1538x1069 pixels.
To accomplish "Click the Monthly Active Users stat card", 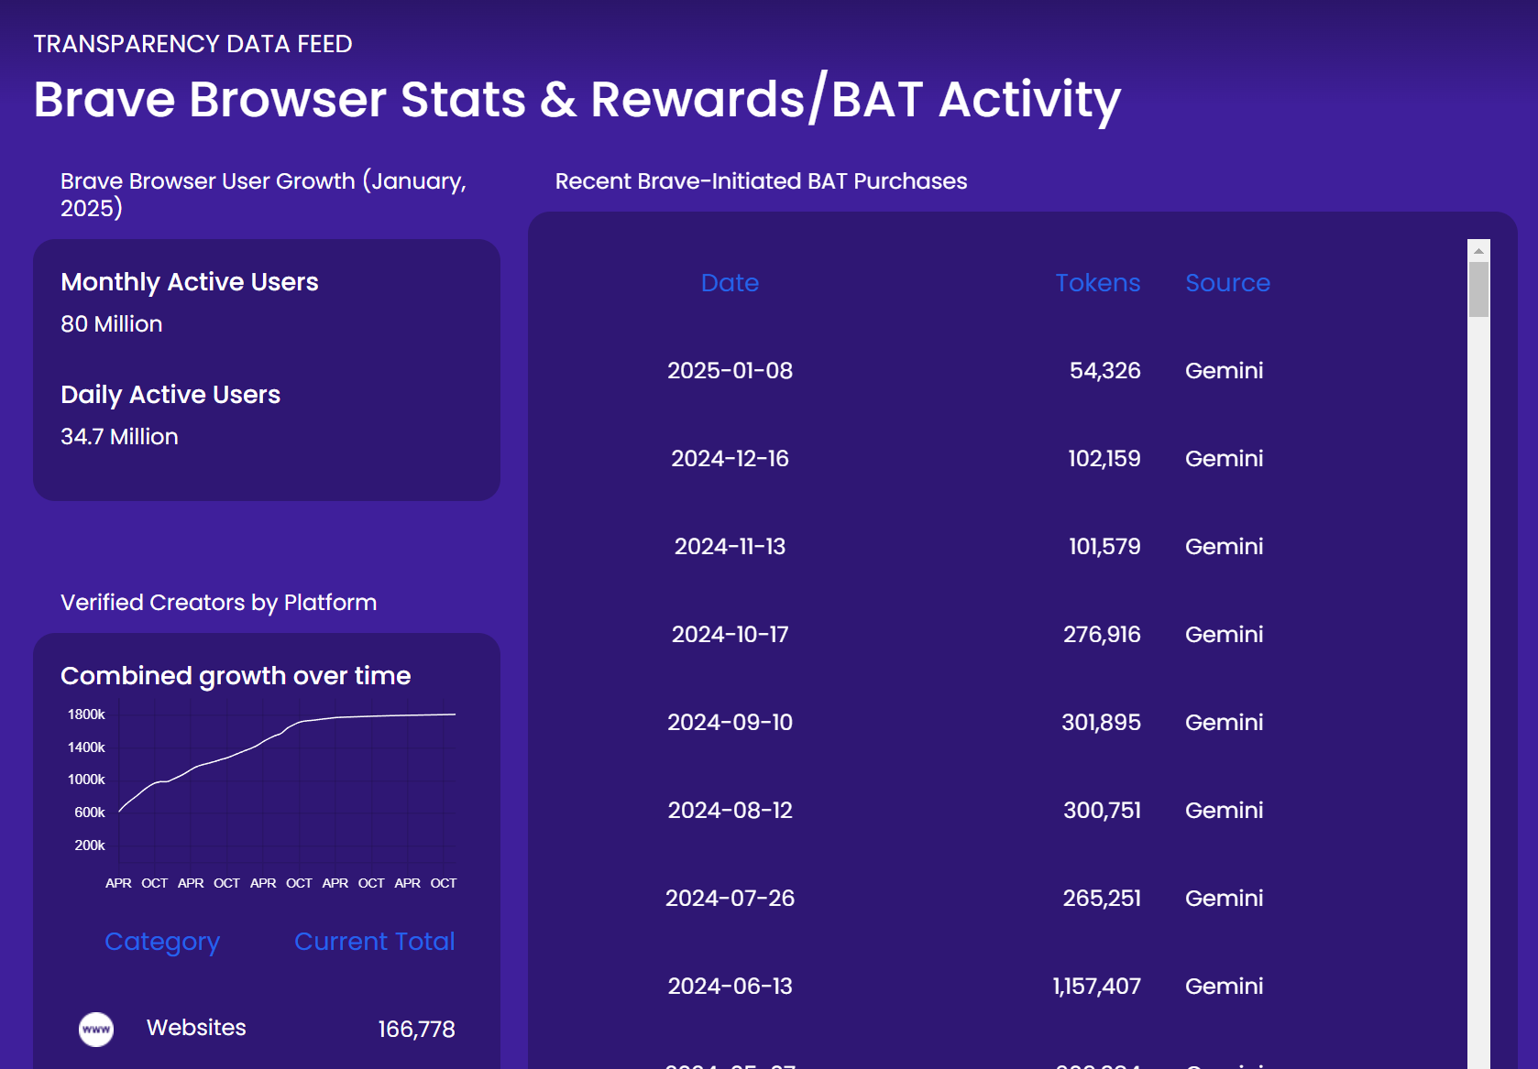I will pyautogui.click(x=189, y=281).
